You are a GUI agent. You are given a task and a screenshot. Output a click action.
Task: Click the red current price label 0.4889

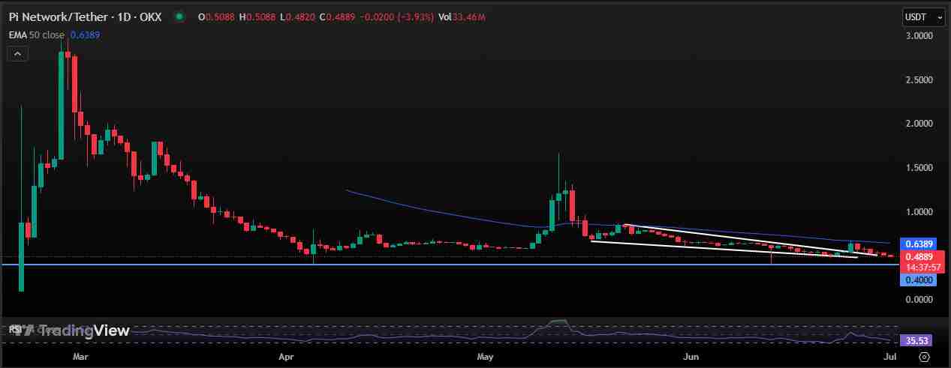click(x=919, y=256)
